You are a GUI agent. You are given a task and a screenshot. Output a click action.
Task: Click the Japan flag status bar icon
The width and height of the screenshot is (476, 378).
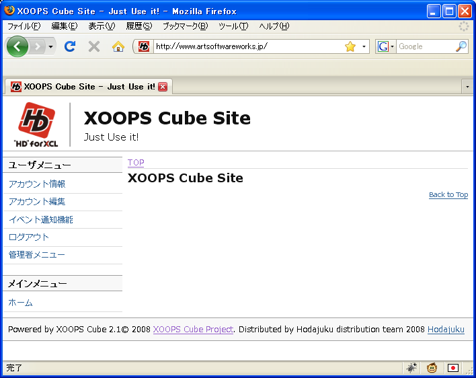(453, 368)
